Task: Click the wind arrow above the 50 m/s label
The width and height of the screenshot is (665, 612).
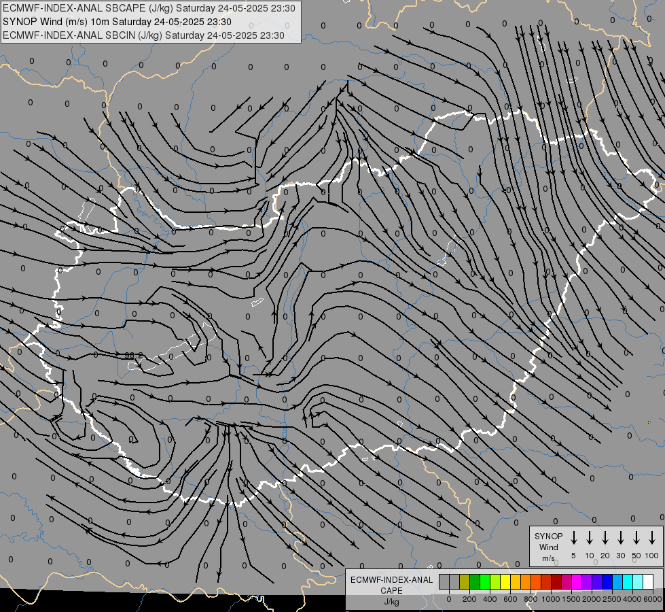Action: 636,538
